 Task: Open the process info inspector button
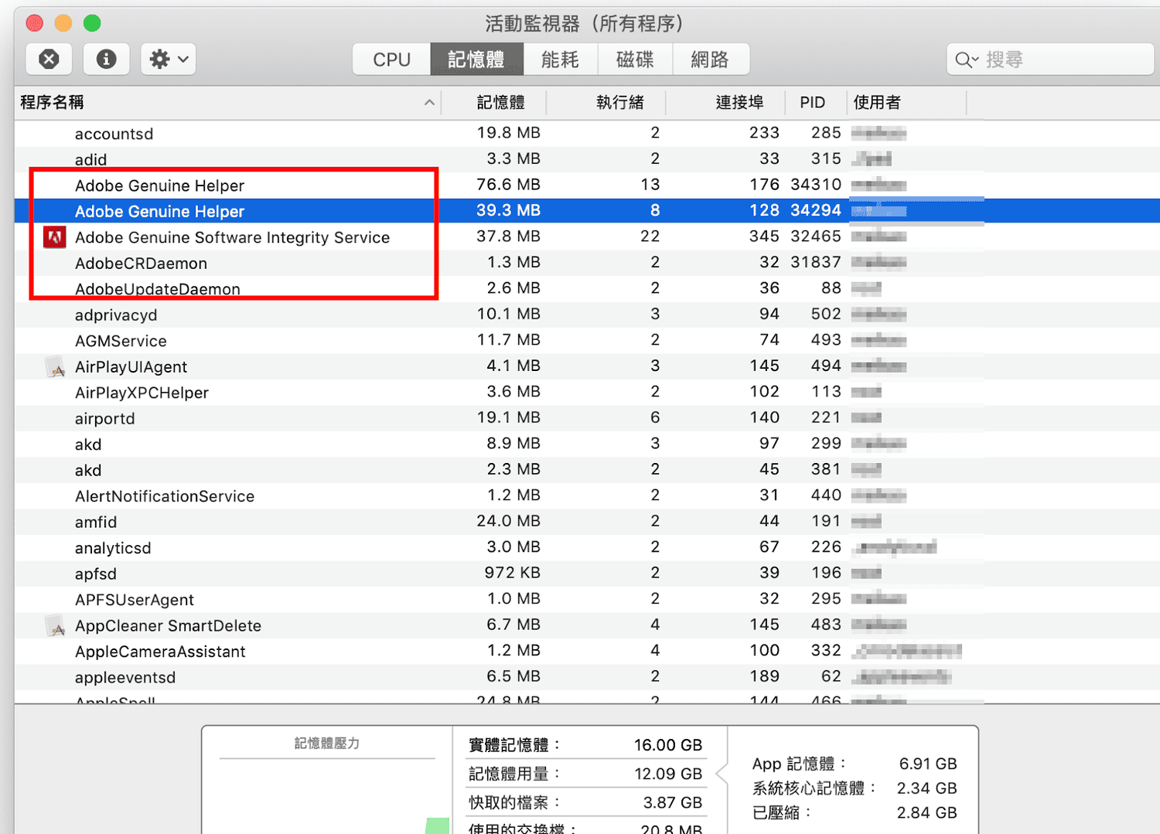tap(106, 60)
